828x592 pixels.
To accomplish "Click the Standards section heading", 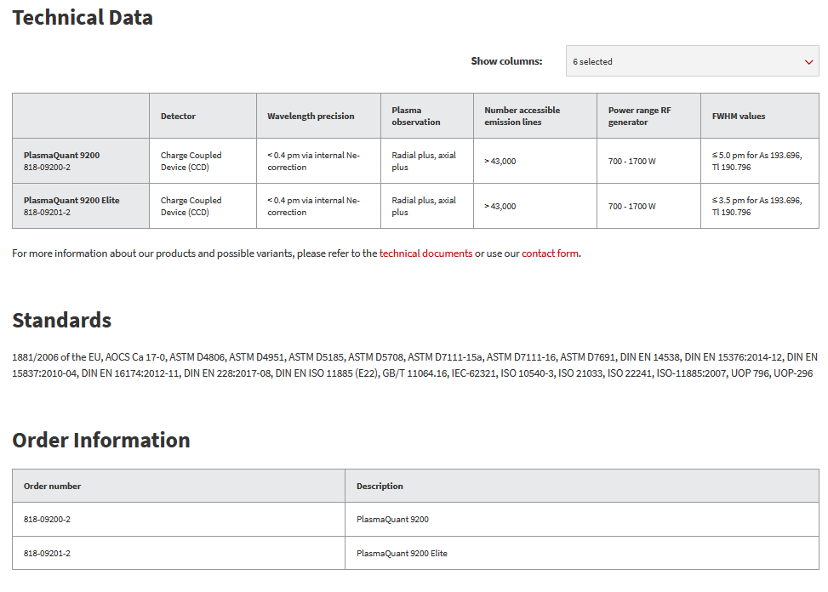I will [61, 321].
